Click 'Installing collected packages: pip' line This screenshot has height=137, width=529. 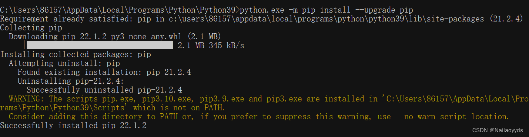click(76, 54)
